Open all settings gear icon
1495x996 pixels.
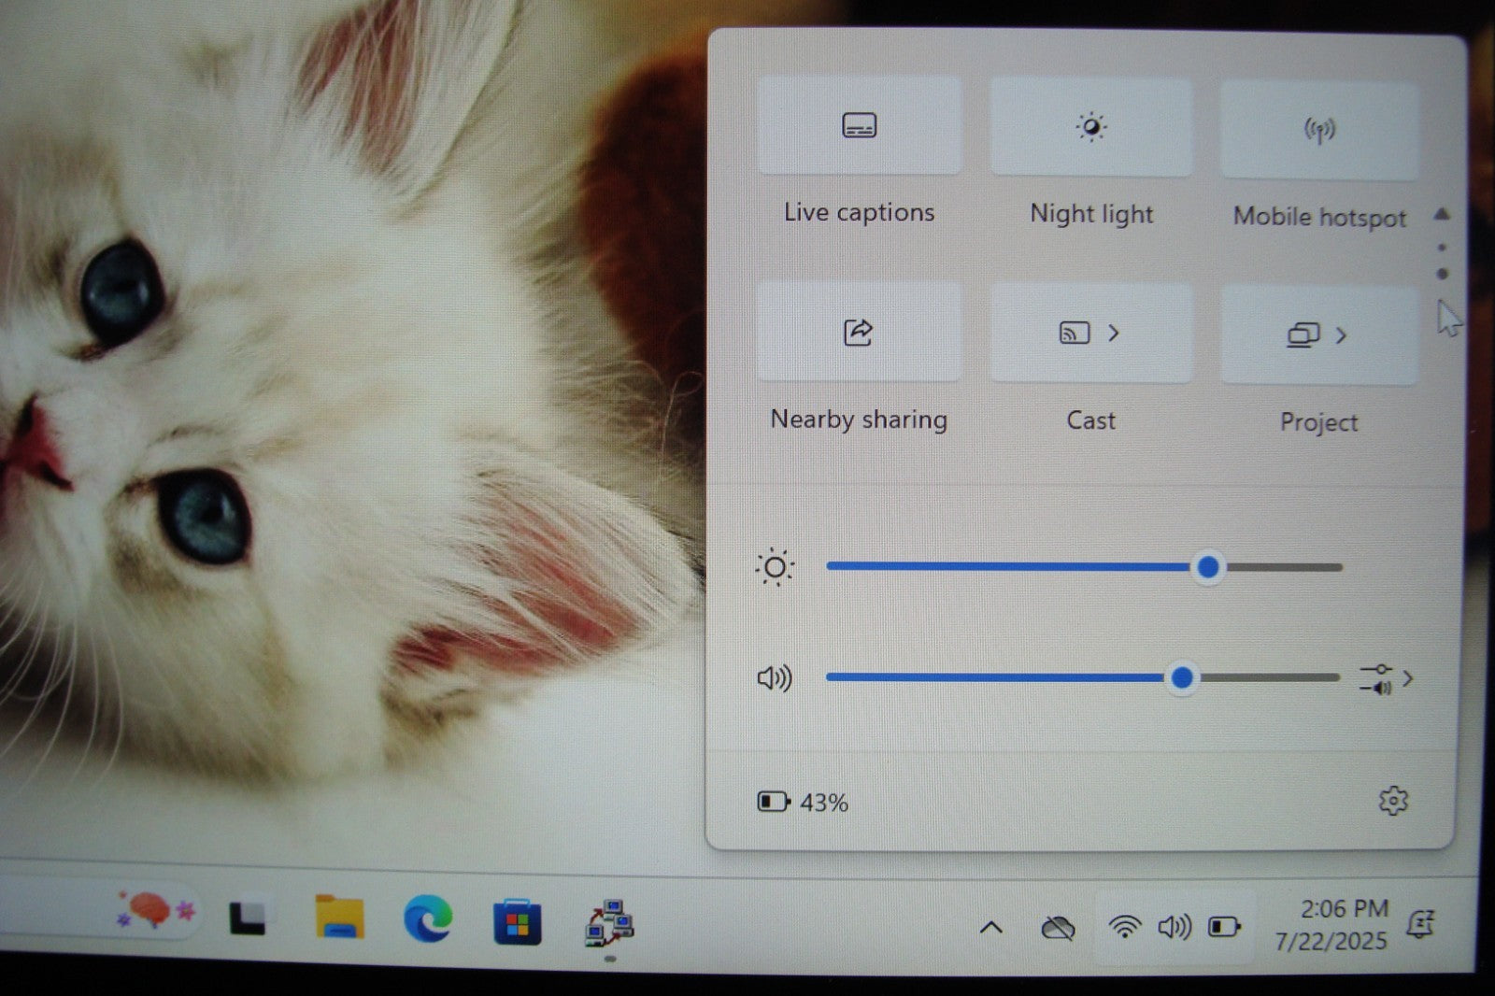pyautogui.click(x=1392, y=801)
